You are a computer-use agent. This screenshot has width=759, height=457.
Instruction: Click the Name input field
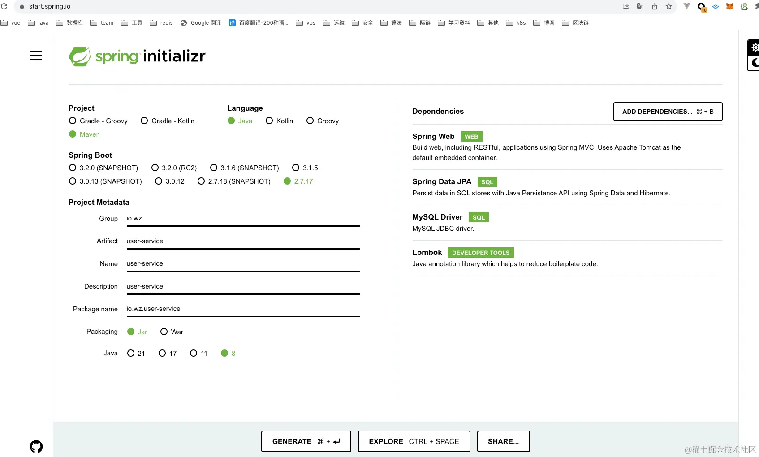coord(243,264)
